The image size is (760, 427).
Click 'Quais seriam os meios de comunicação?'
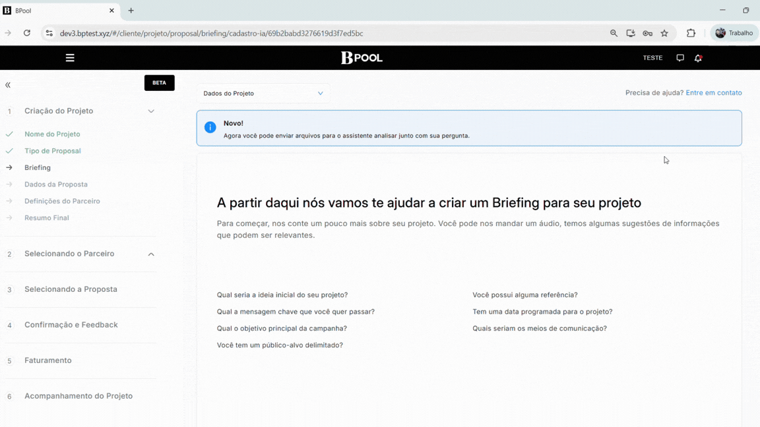click(540, 328)
